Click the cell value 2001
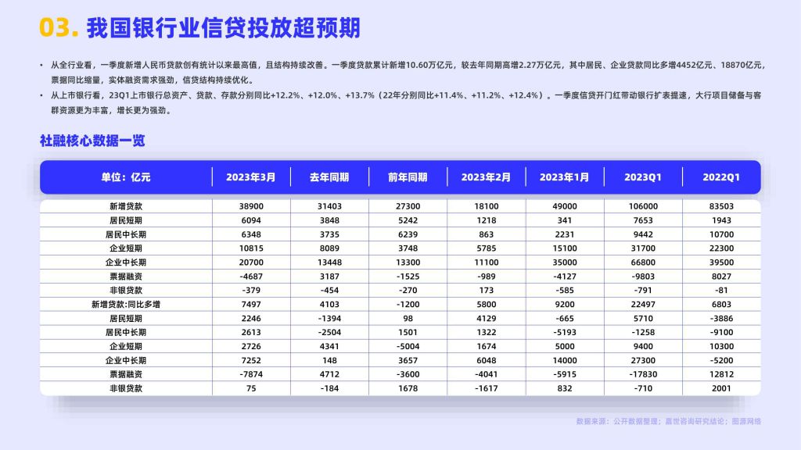Screen dimensions: 801x450 point(721,388)
